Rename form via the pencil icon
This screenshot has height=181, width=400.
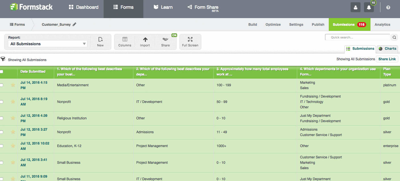click(74, 24)
